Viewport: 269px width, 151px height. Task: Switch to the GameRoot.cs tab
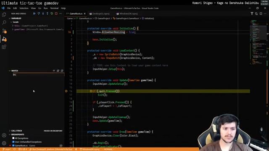pos(76,13)
